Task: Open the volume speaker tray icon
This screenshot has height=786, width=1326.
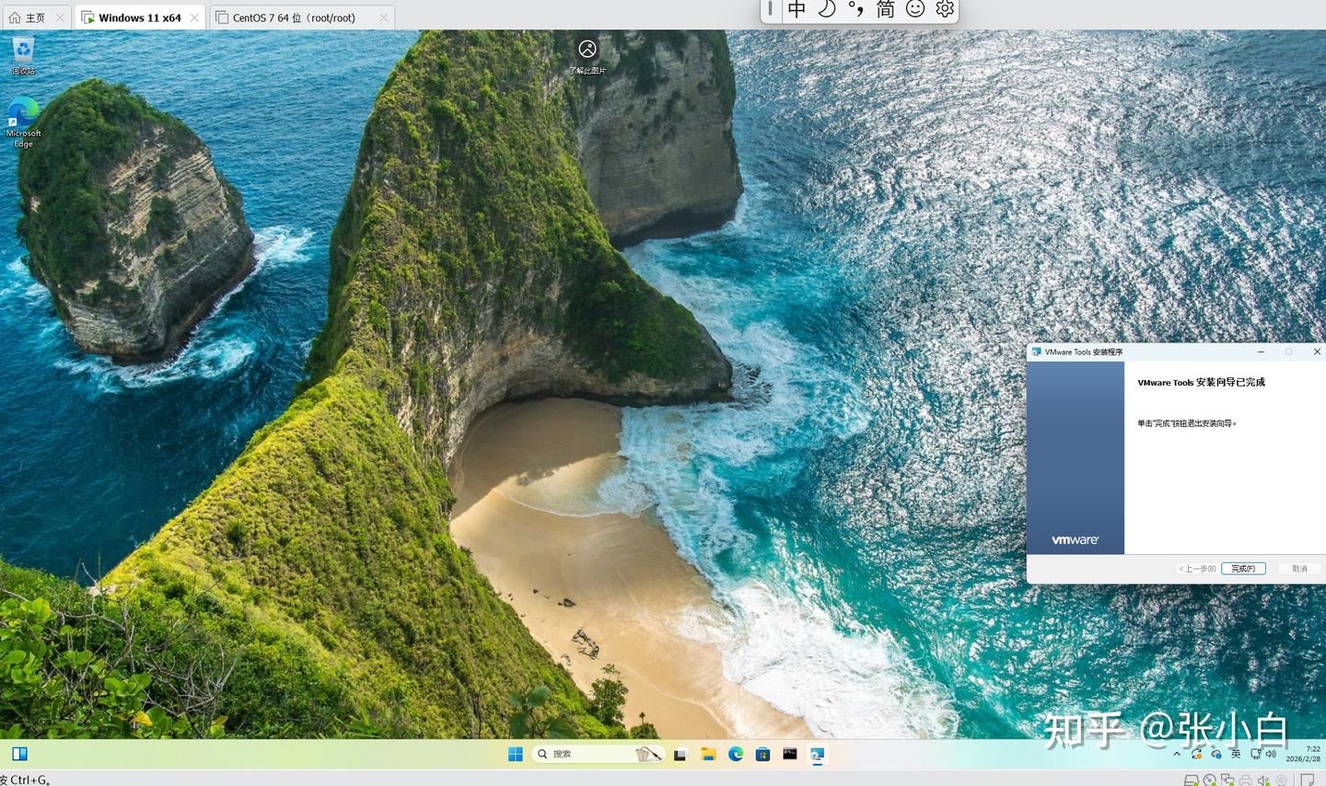Action: [x=1272, y=754]
